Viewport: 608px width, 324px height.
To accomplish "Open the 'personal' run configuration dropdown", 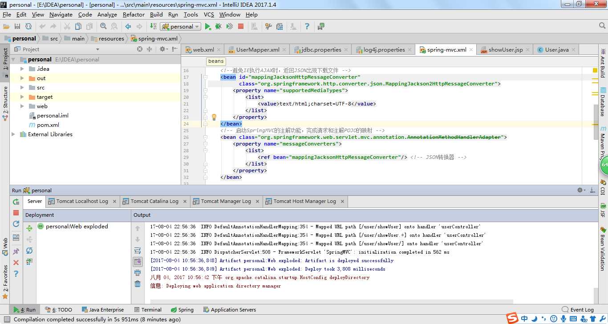I will click(180, 27).
